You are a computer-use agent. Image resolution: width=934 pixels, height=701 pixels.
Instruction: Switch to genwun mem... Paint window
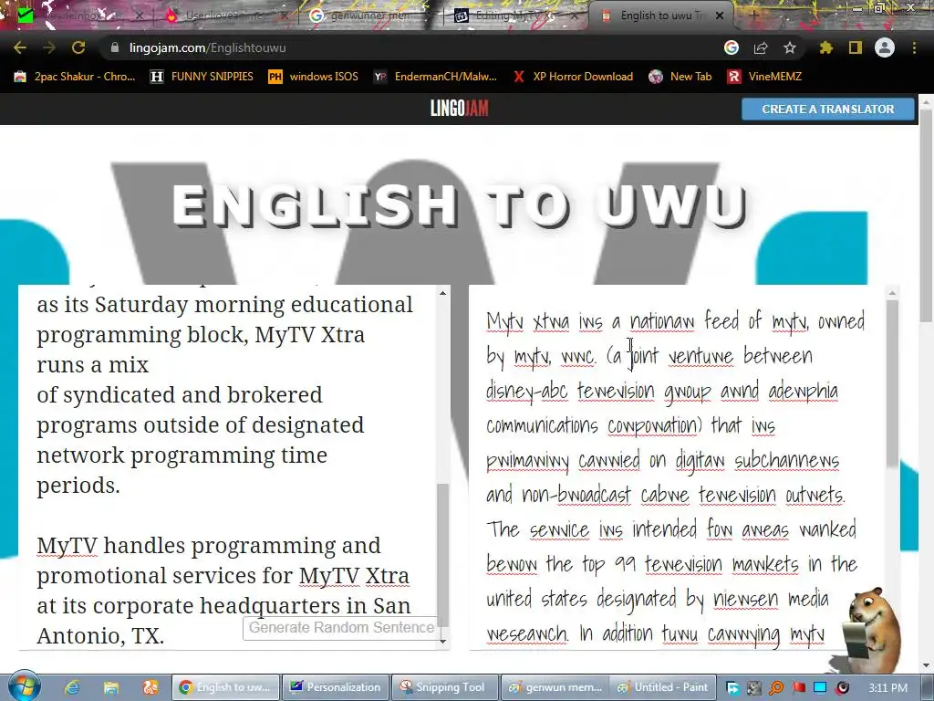tap(555, 687)
